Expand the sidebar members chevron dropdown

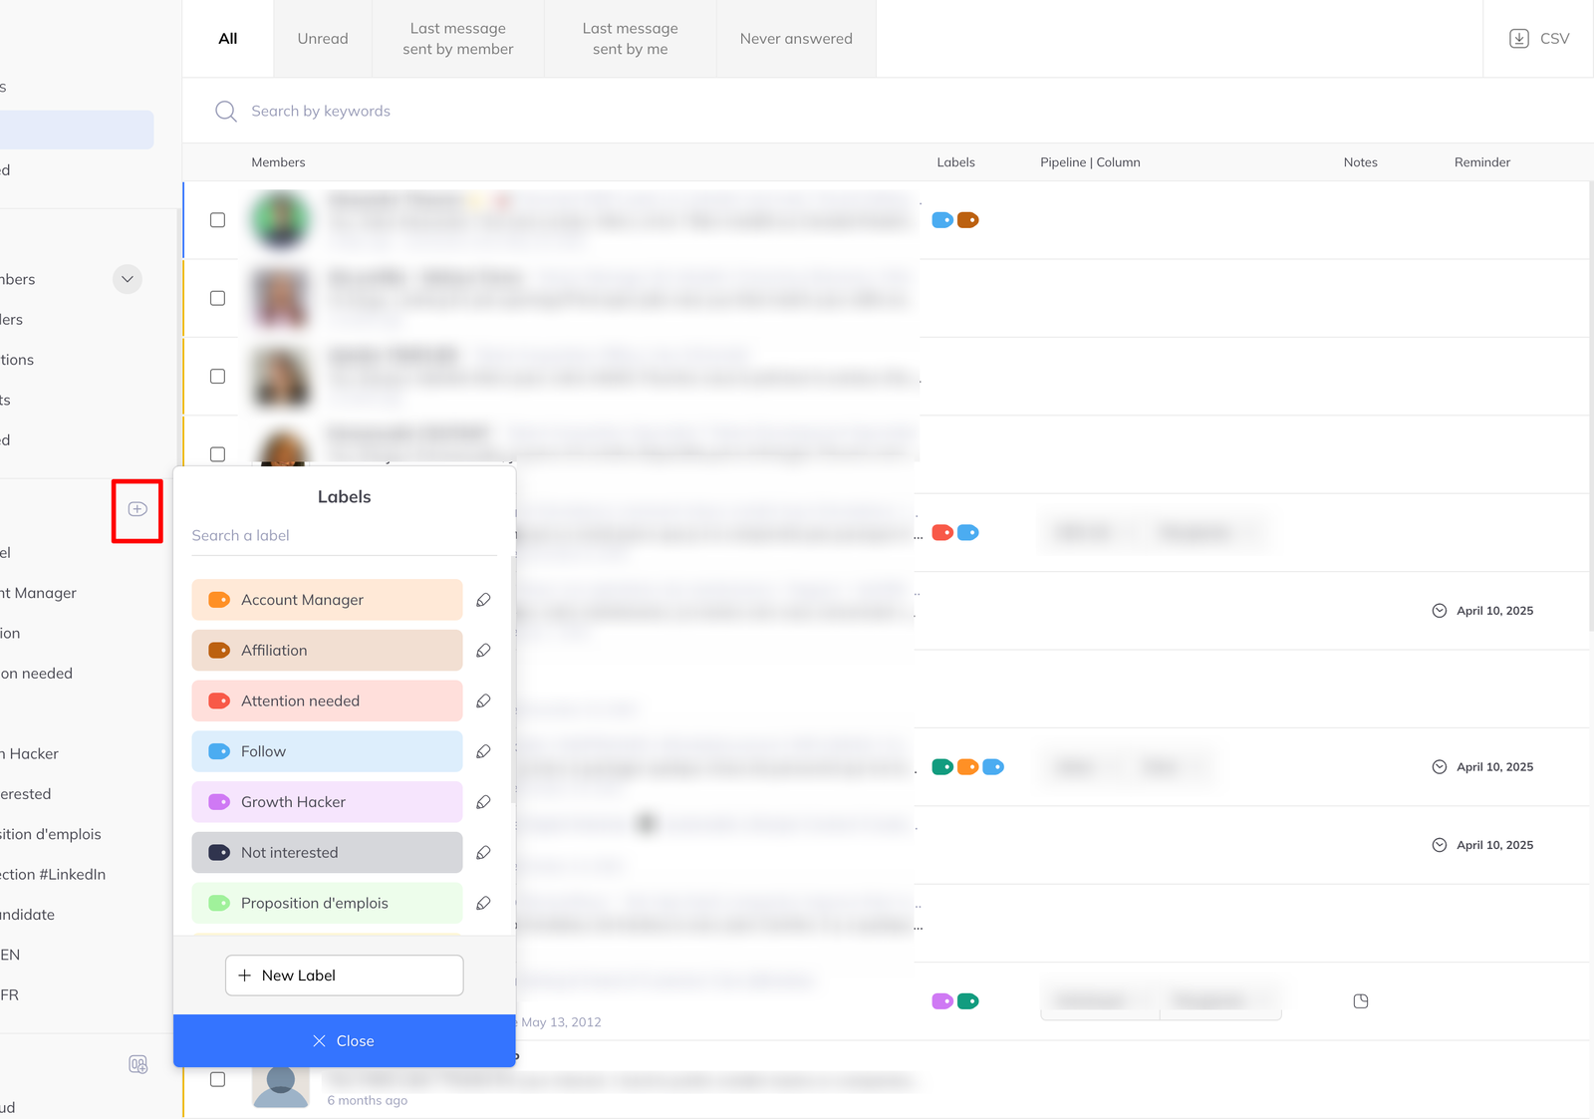point(128,279)
